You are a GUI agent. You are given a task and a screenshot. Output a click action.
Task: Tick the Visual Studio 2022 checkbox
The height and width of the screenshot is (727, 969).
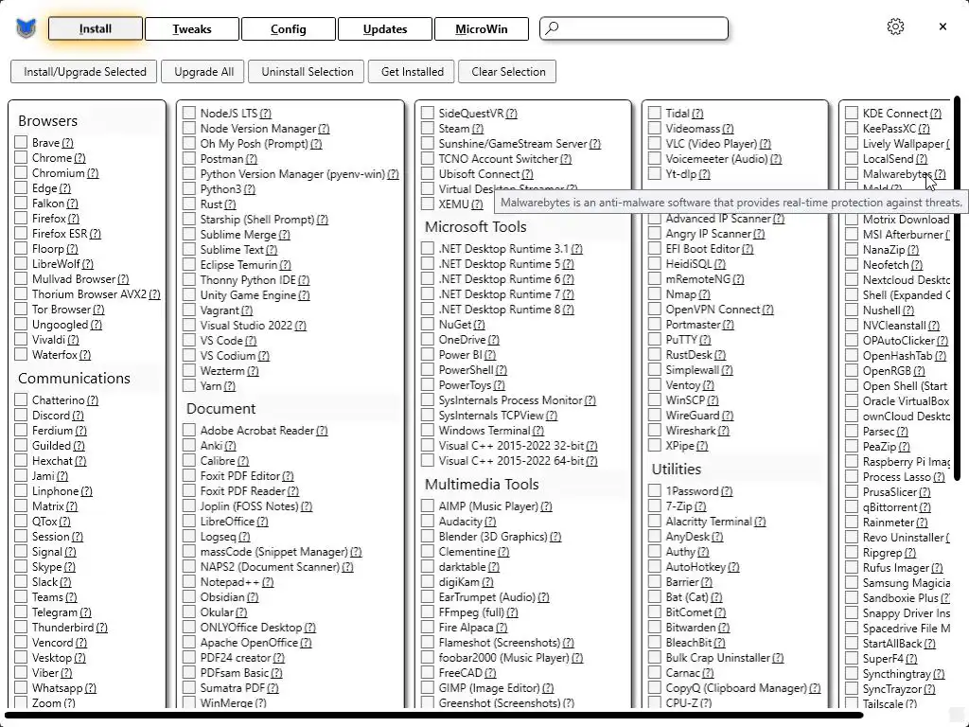click(x=189, y=326)
